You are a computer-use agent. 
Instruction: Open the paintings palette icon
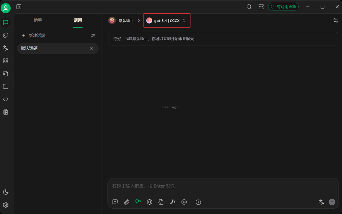click(6, 35)
